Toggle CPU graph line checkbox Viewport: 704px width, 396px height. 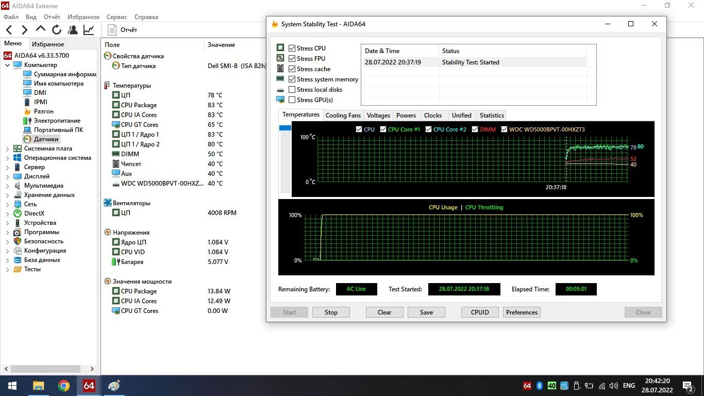pos(359,129)
